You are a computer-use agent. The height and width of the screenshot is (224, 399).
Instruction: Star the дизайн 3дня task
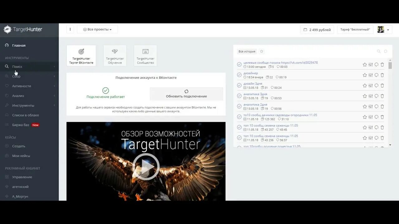coord(365,86)
